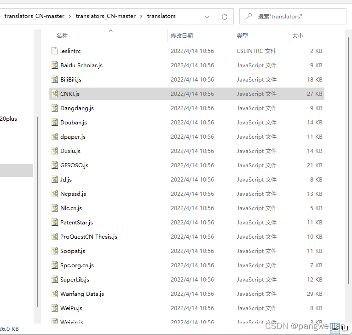The height and width of the screenshot is (335, 352).
Task: Click the Jd.js file icon
Action: coord(55,179)
